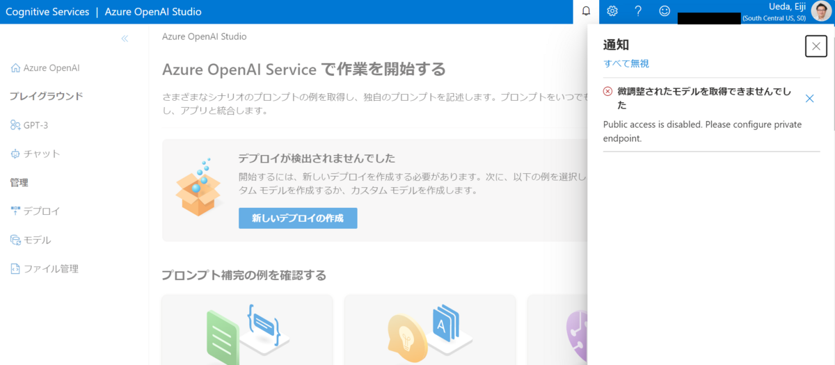Viewport: 835px width, 365px height.
Task: Select the green document example card
Action: click(x=247, y=330)
